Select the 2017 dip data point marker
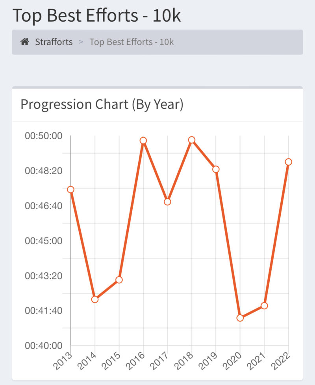 [x=167, y=201]
